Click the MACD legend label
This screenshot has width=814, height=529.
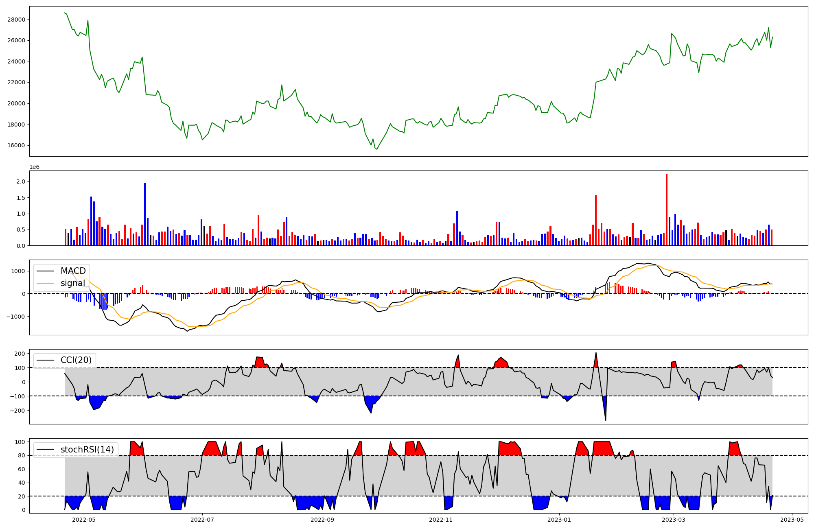coord(73,271)
